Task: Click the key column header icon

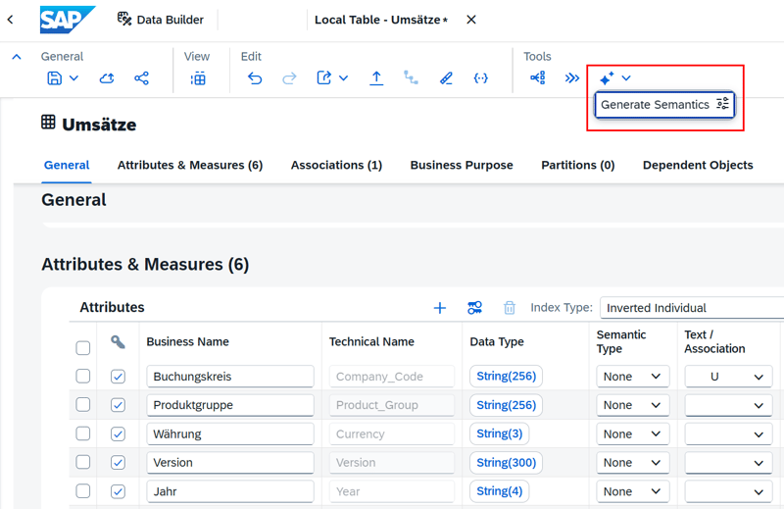Action: 118,342
